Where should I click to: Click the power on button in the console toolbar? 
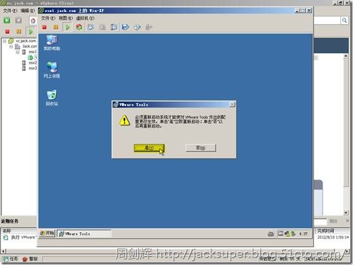pyautogui.click(x=68, y=27)
